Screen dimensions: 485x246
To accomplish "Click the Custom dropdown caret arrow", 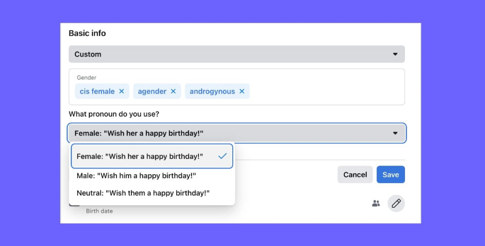I will pyautogui.click(x=395, y=54).
